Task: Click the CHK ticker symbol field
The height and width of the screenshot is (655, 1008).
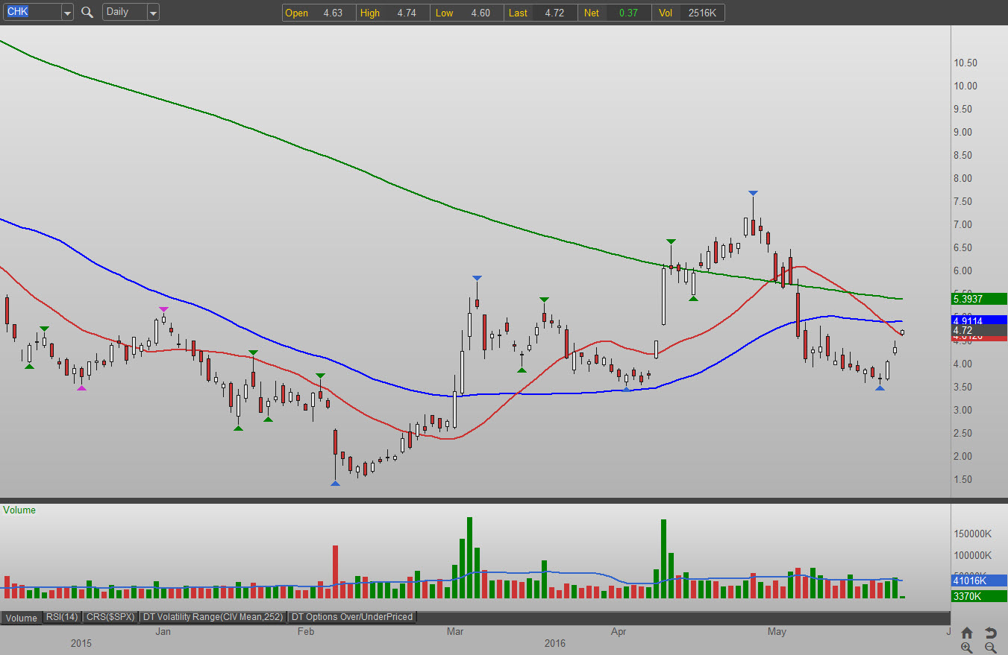Action: [30, 12]
